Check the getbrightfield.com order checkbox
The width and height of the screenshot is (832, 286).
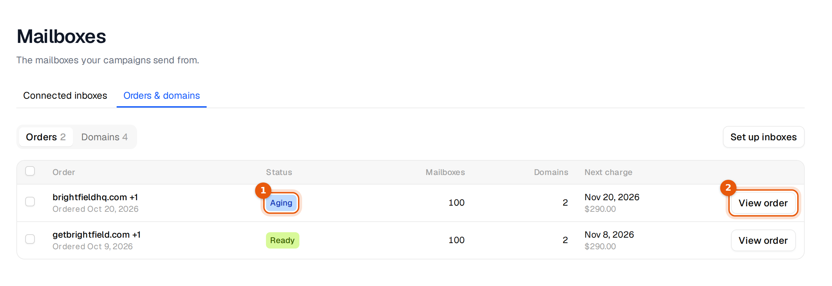point(30,239)
